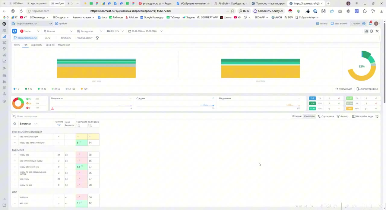The image size is (386, 210).
Task: Click the Topvisor logo in the sidebar
Action: pyautogui.click(x=4, y=24)
